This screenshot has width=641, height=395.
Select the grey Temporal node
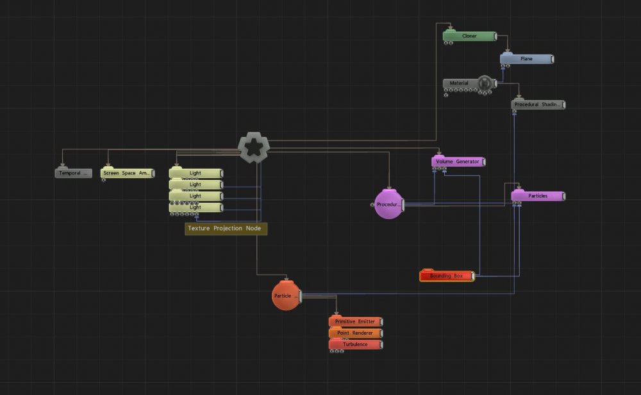point(73,173)
